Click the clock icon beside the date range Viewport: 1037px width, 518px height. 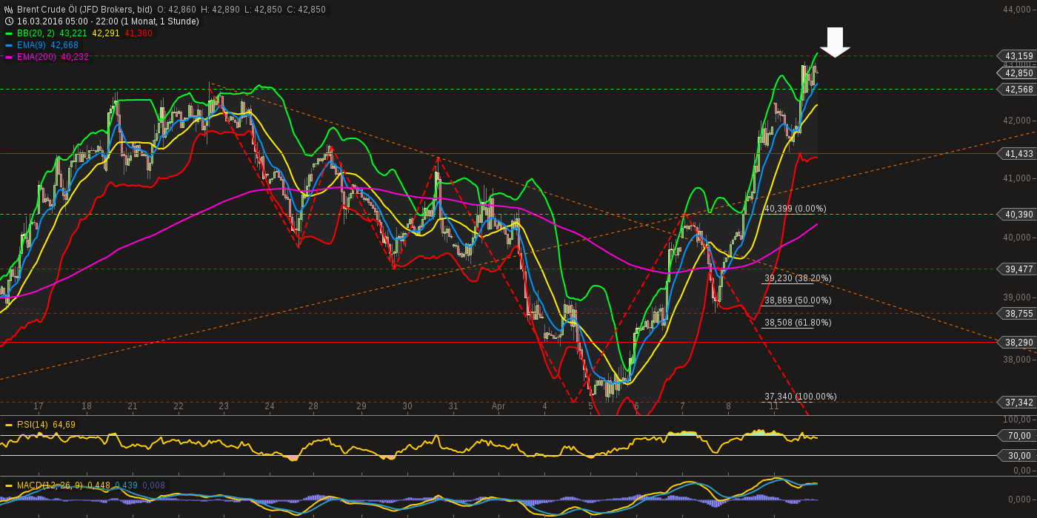9,21
